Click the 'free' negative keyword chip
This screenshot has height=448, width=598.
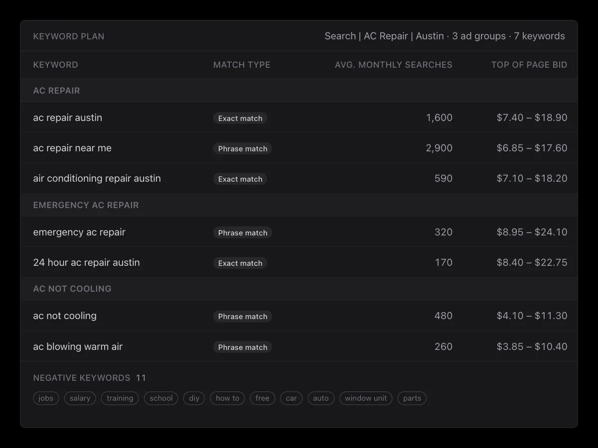pos(263,398)
